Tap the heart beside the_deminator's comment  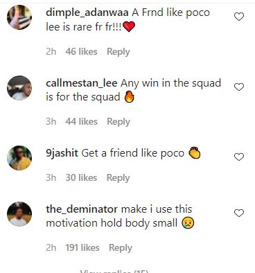point(239,213)
